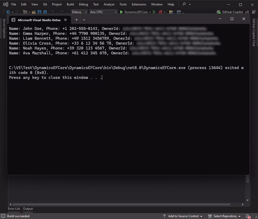The height and width of the screenshot is (219, 258).
Task: Click the status bar ready/output icon left of Build succeeded
Action: 3,216
